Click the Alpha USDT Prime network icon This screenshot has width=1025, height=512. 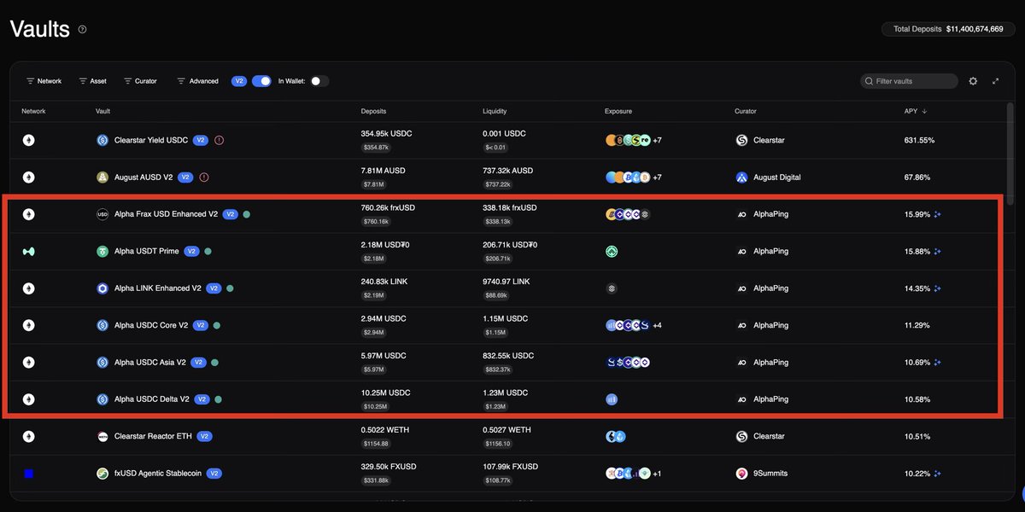[x=28, y=252]
